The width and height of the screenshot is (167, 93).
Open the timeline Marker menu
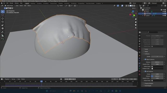pos(23,79)
